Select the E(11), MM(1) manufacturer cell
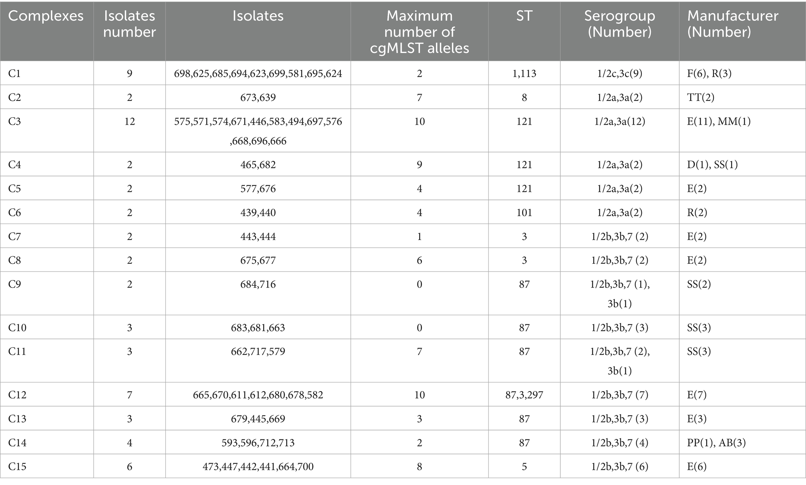The width and height of the screenshot is (806, 485). click(x=718, y=122)
